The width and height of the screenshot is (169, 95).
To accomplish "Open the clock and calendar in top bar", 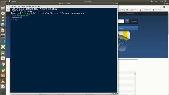I will 88,1.
